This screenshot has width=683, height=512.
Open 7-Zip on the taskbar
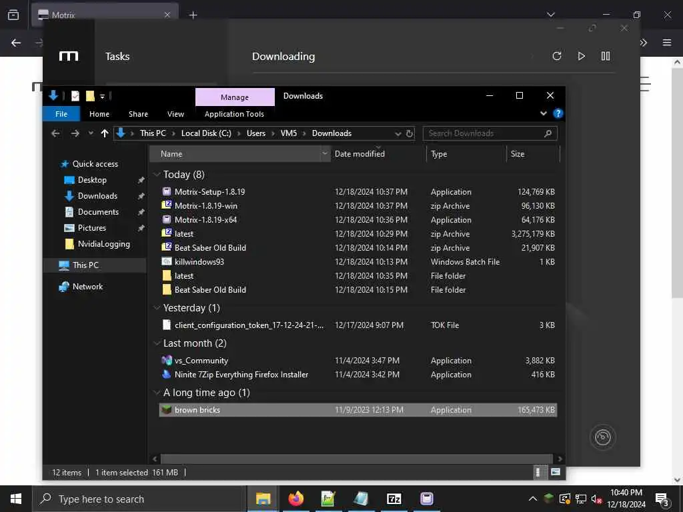coord(394,499)
